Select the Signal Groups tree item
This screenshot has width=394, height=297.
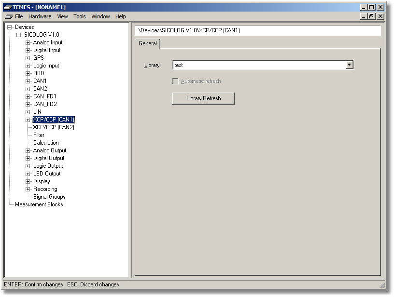(49, 197)
